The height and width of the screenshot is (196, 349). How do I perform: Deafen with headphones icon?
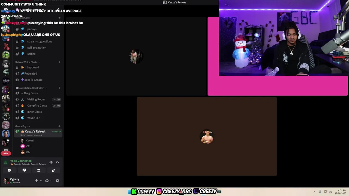pyautogui.click(x=47, y=181)
